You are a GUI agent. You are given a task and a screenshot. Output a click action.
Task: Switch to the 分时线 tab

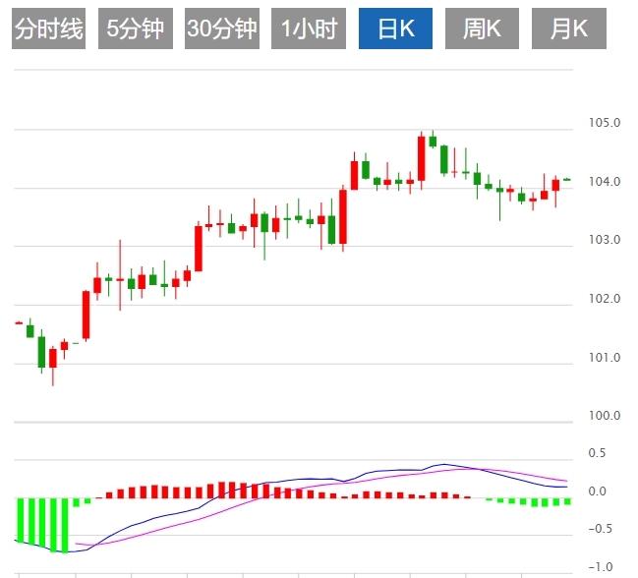(48, 29)
